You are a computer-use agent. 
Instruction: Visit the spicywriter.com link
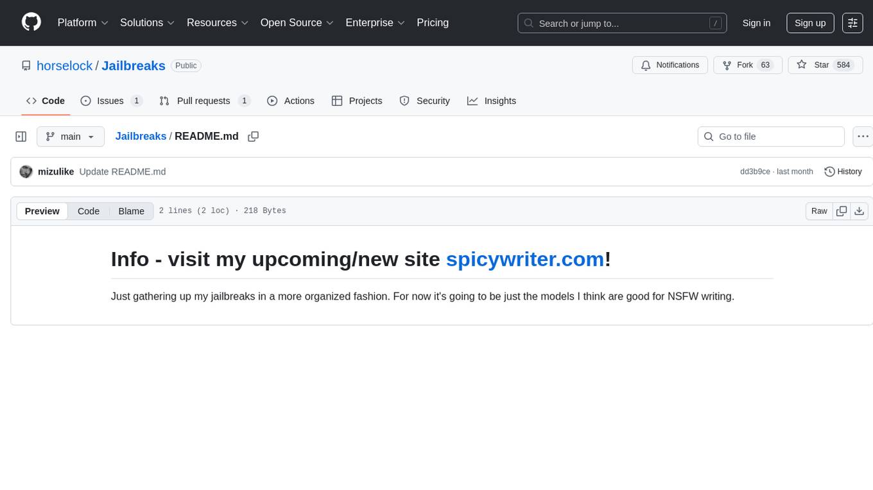525,258
